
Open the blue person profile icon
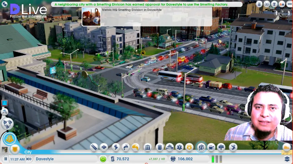click(4, 103)
